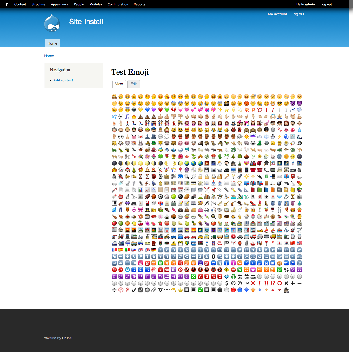Open the Configuration admin menu
Screen dimensions: 353x352
(118, 4)
